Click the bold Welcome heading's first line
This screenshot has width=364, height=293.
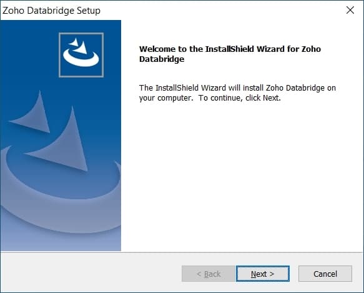[230, 49]
